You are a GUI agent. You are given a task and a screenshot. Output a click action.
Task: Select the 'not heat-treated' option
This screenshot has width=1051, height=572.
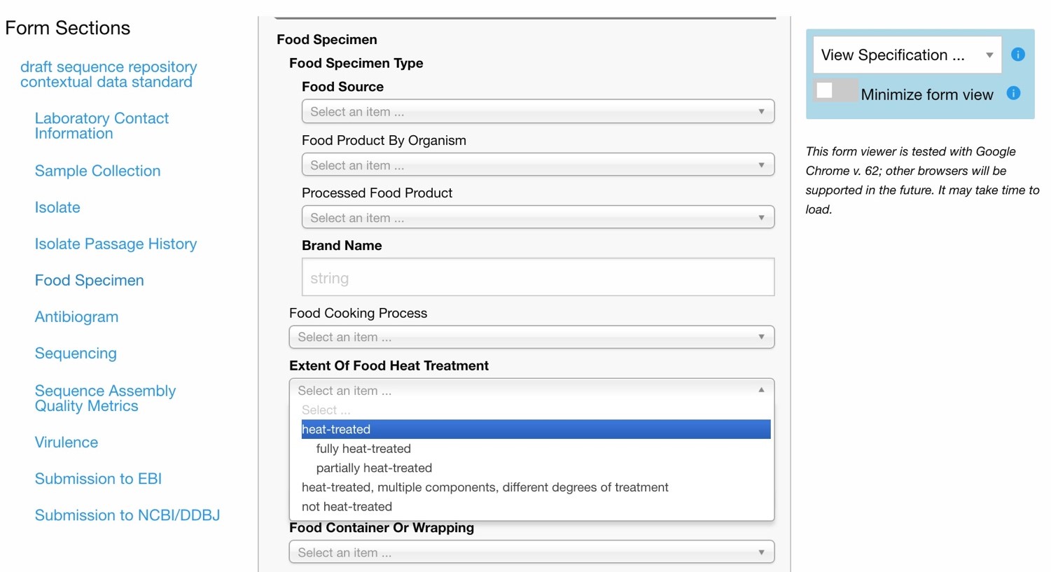pos(347,506)
